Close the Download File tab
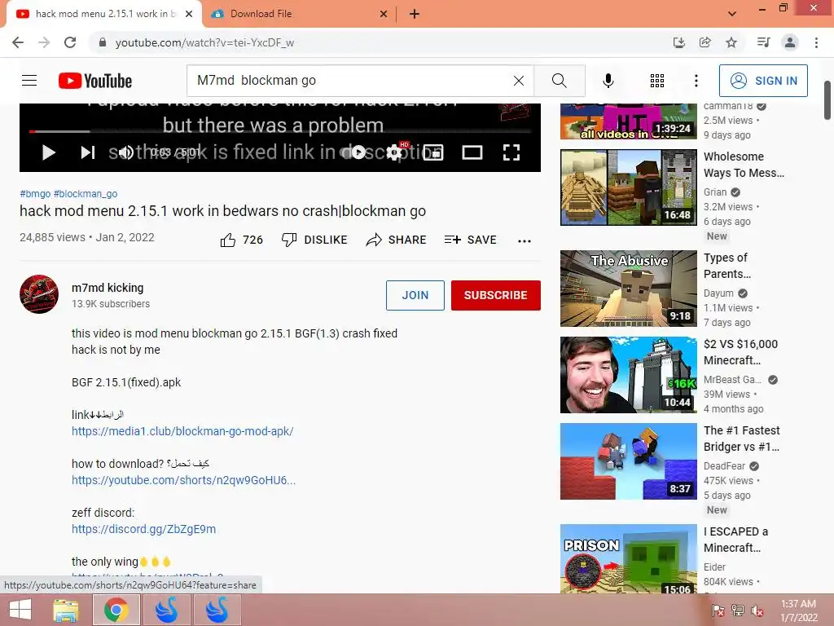 (384, 14)
